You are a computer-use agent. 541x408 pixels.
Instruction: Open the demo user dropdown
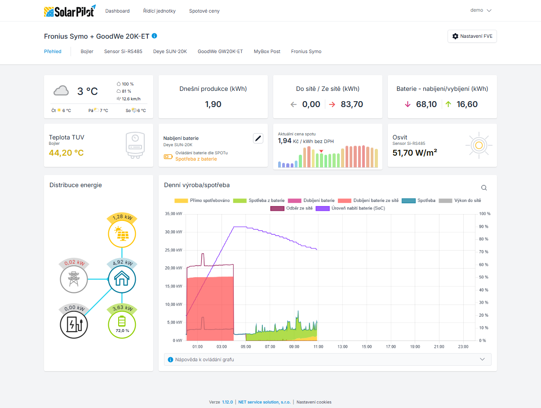click(481, 10)
